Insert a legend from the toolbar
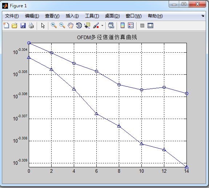This screenshot has height=188, width=209. click(x=130, y=25)
